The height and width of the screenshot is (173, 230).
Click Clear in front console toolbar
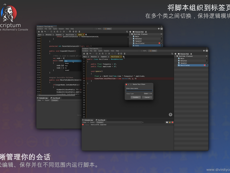(85, 122)
